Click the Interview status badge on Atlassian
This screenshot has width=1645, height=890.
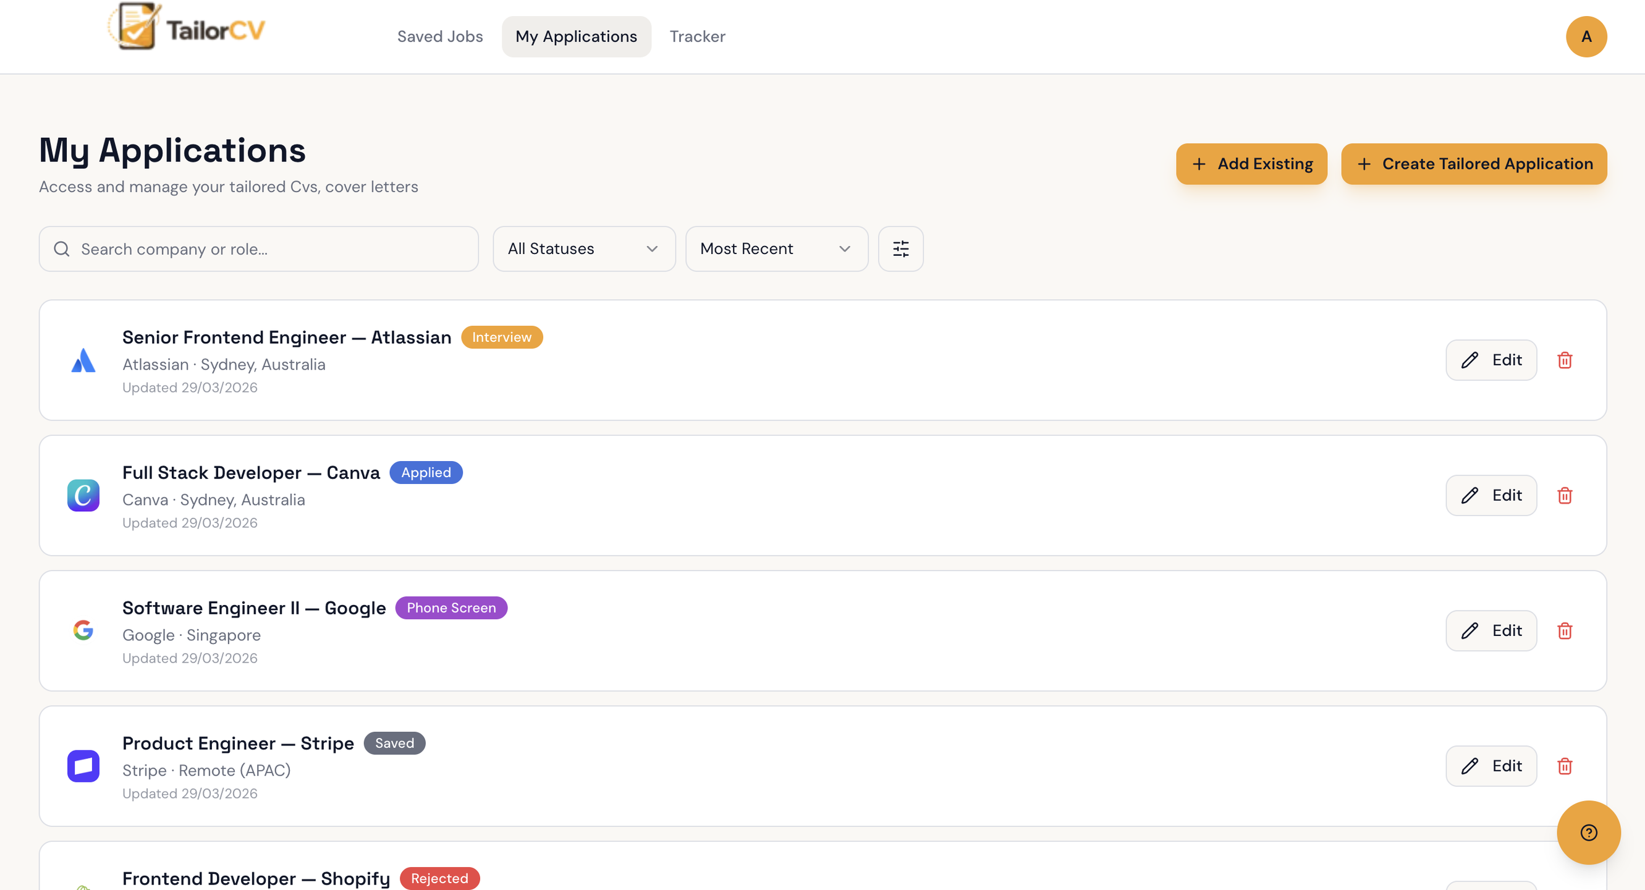click(501, 337)
